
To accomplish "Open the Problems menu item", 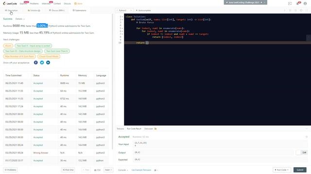I will [35, 3].
